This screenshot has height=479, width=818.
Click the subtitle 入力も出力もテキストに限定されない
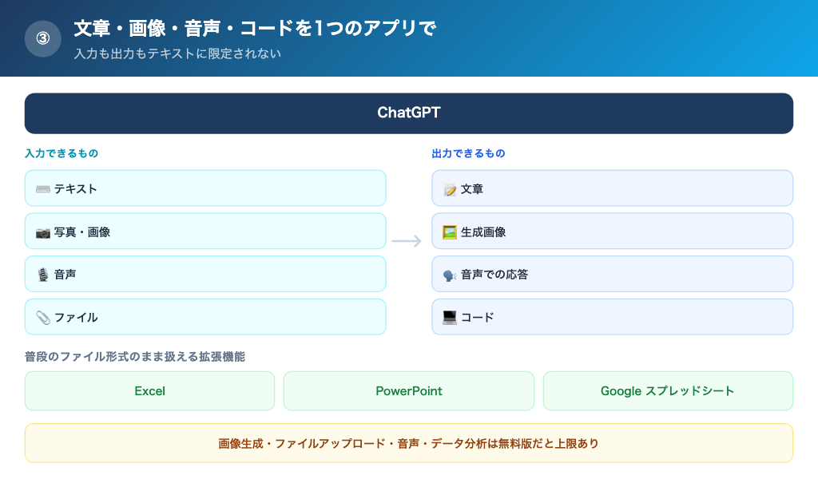[x=177, y=53]
